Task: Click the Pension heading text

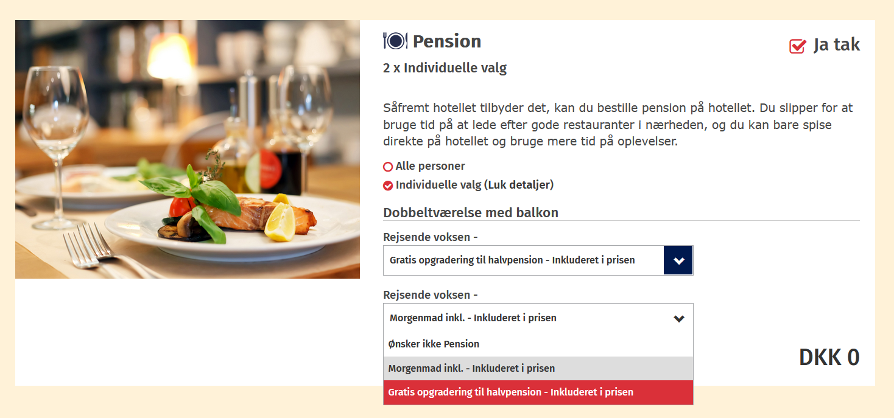Action: [x=447, y=41]
